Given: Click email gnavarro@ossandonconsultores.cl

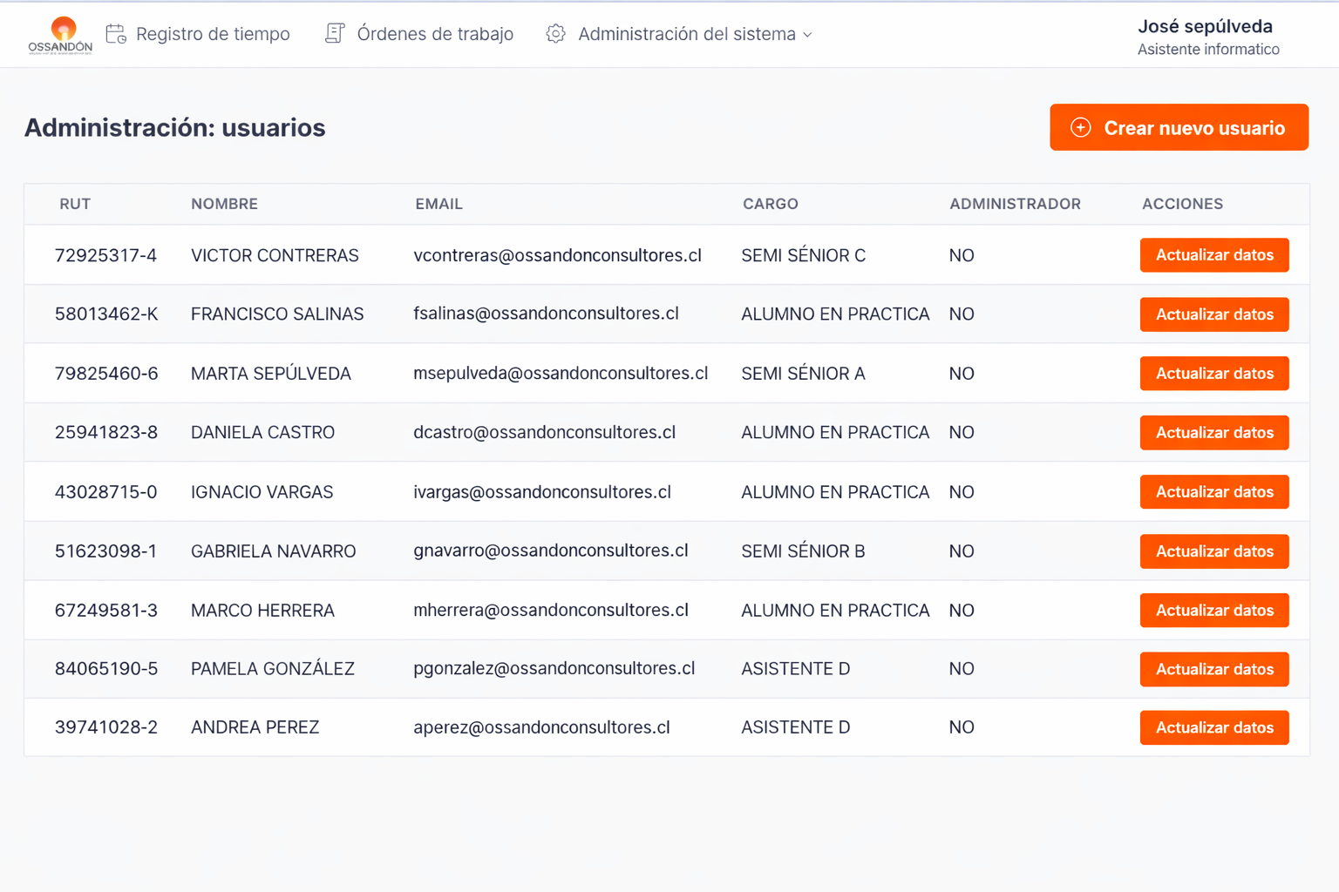Looking at the screenshot, I should coord(551,551).
